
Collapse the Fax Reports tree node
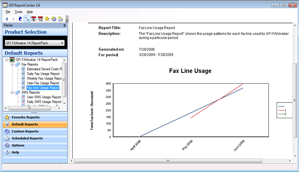pyautogui.click(x=12, y=64)
